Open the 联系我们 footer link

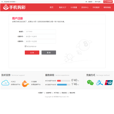click(x=64, y=93)
